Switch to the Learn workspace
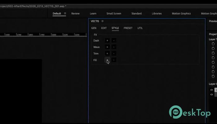This screenshot has height=124, width=217. pyautogui.click(x=93, y=13)
